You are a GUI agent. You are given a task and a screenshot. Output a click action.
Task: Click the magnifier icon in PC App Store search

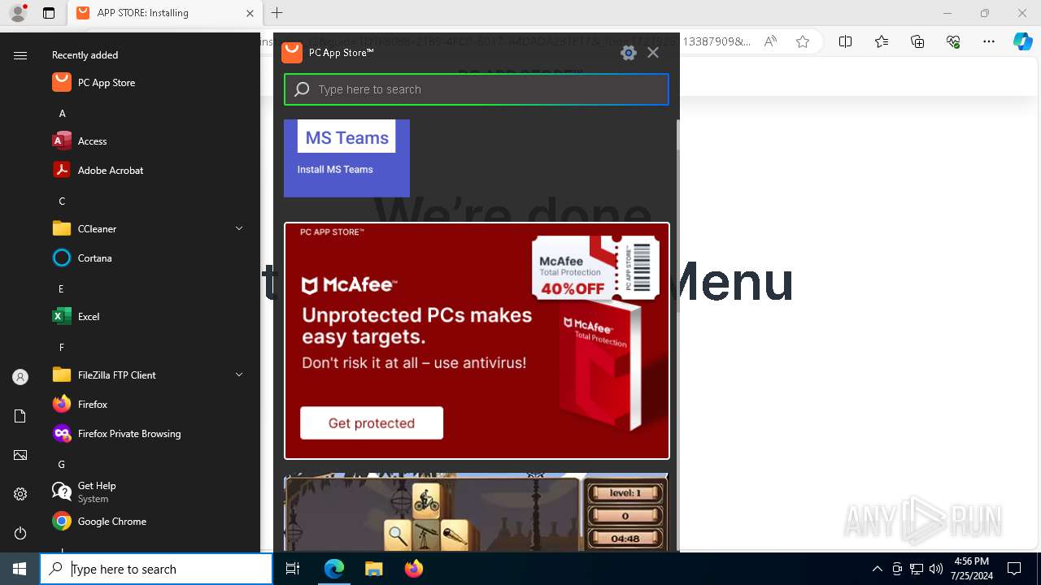pyautogui.click(x=302, y=89)
